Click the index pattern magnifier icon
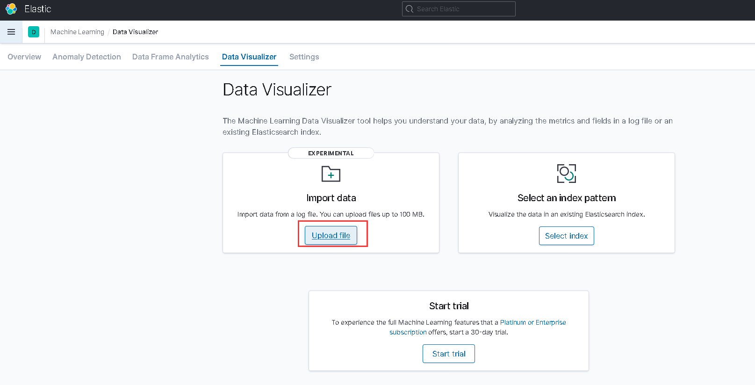Image resolution: width=755 pixels, height=385 pixels. click(x=566, y=174)
